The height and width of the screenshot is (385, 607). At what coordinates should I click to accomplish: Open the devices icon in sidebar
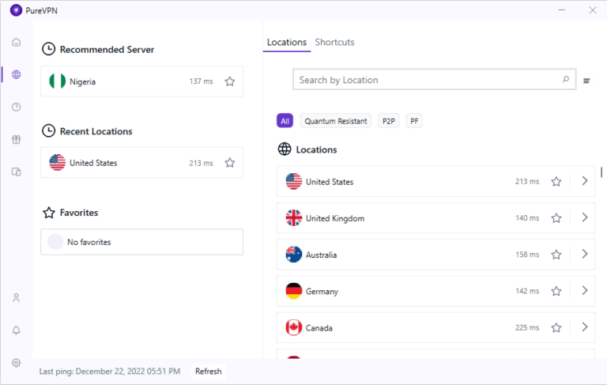tap(16, 172)
